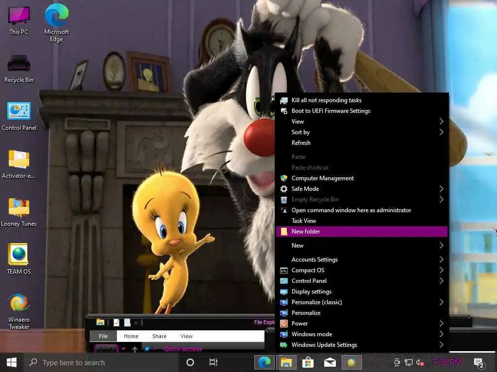Screen dimensions: 497x372
Task: Open network status tray icon
Action: 409,362
